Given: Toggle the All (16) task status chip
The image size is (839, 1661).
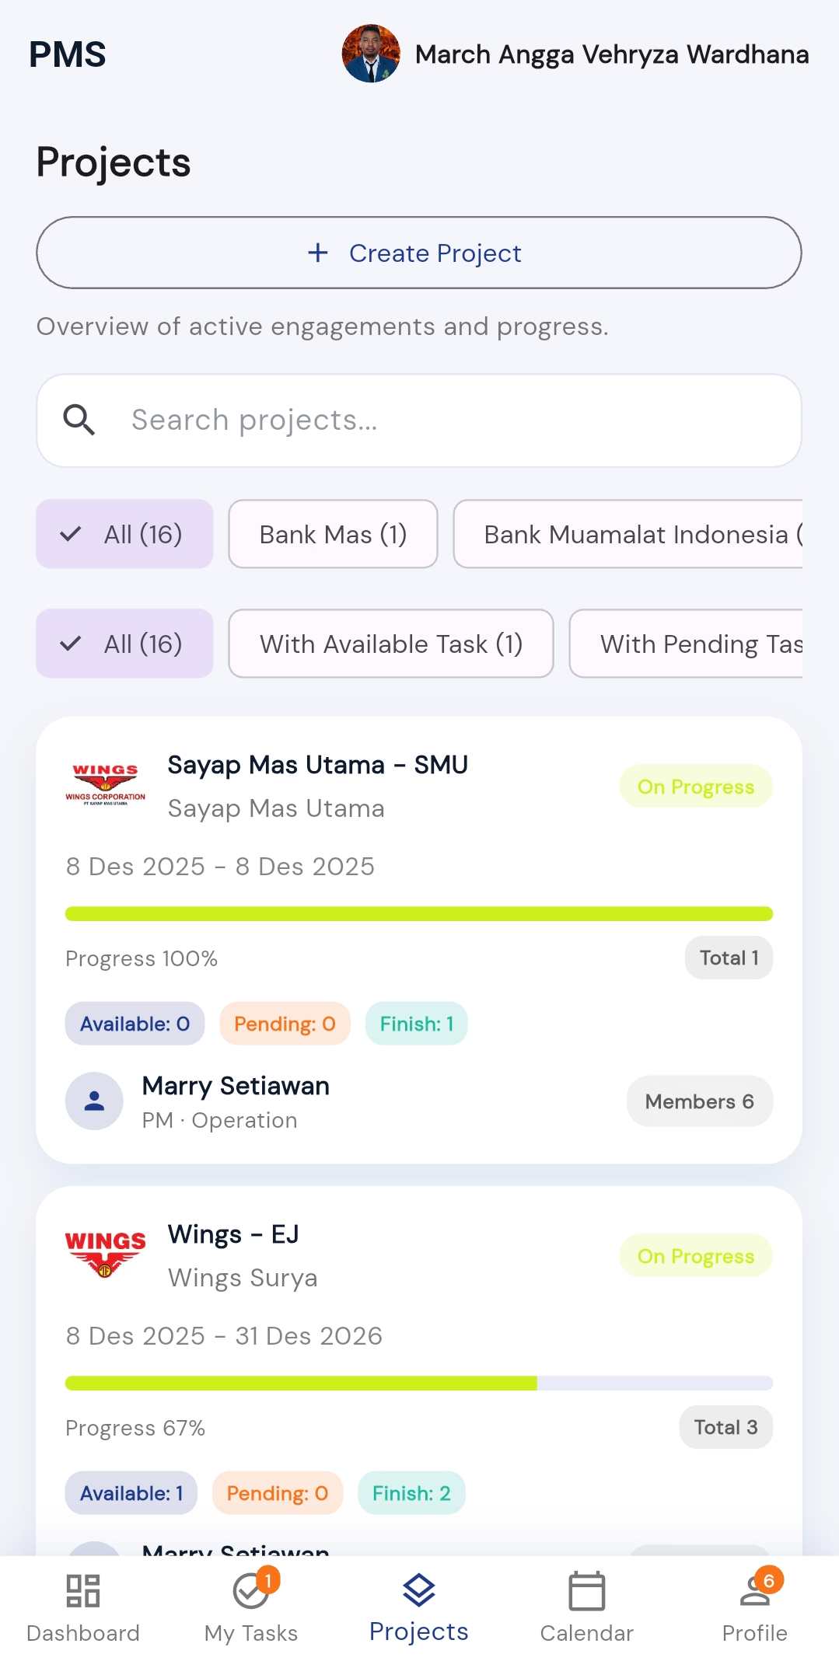Looking at the screenshot, I should (x=124, y=644).
